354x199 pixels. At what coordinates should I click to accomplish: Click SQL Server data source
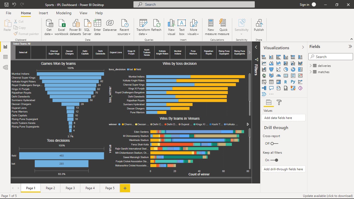[x=87, y=27]
